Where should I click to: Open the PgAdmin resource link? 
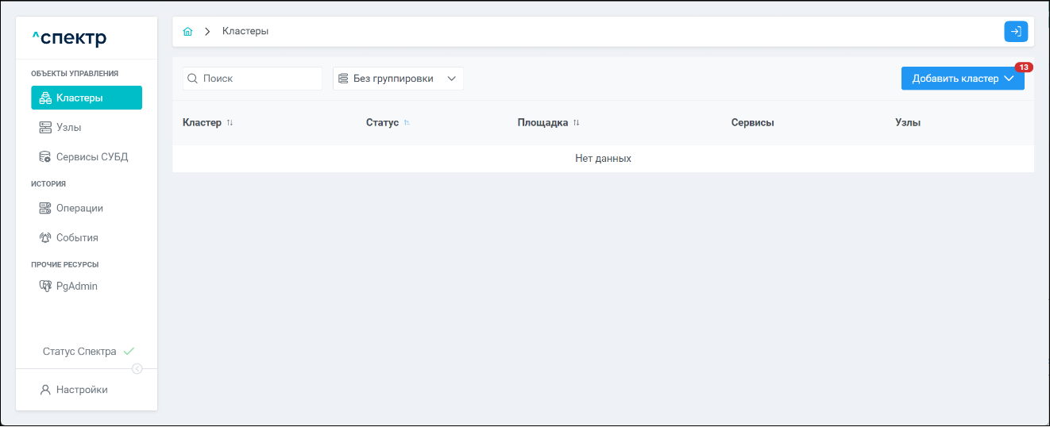[x=76, y=286]
